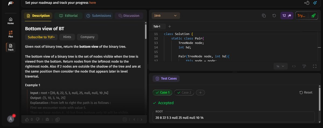Click the 12 shooting star badge
The image size is (323, 128).
pos(287,16)
